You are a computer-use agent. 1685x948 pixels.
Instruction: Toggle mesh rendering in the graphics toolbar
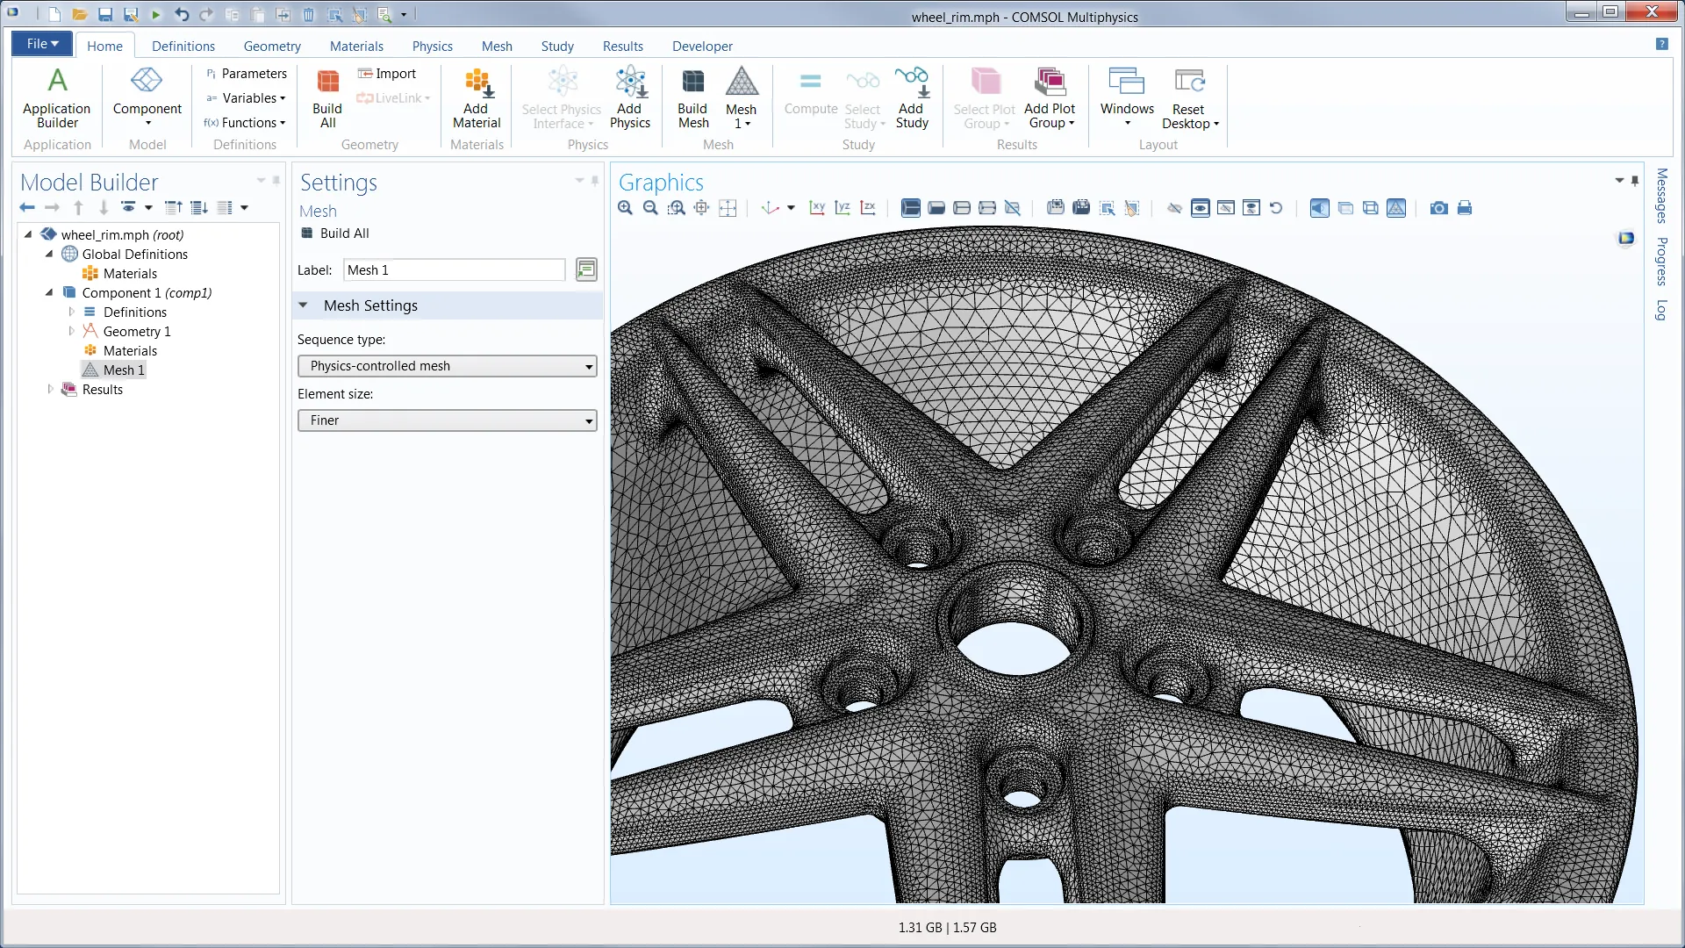(1396, 208)
